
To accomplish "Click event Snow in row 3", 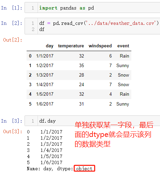I will pos(123,84).
